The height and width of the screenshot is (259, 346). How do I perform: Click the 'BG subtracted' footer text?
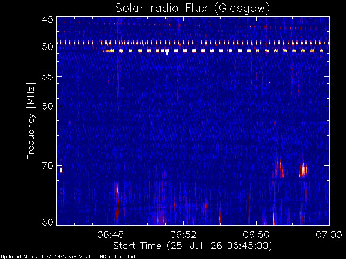tap(117, 257)
